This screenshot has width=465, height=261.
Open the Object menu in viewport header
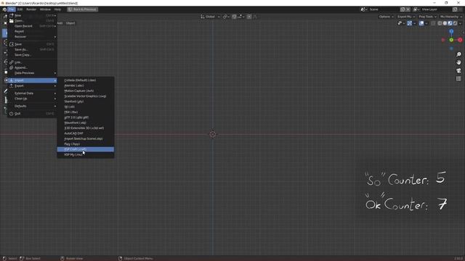click(x=70, y=23)
